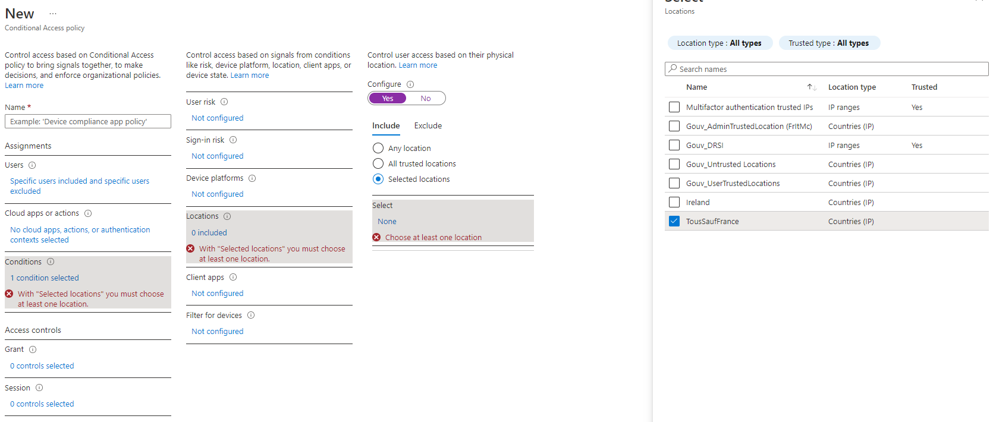This screenshot has height=422, width=993.
Task: Click the info icon next to Cloud apps or actions
Action: (88, 213)
